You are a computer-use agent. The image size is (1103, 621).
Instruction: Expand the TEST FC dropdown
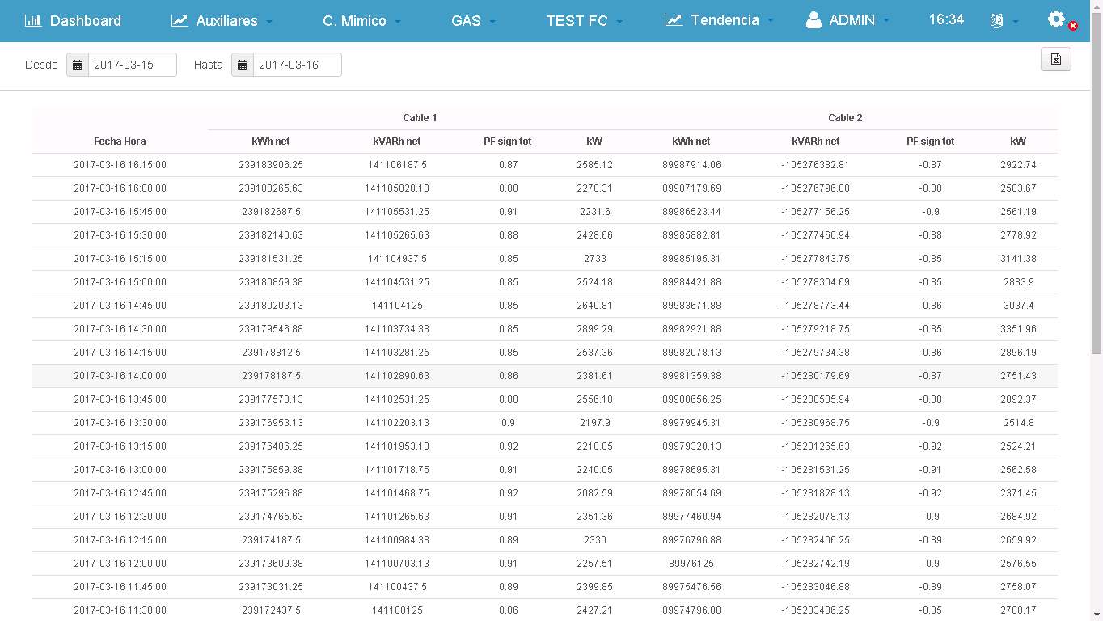tap(584, 20)
